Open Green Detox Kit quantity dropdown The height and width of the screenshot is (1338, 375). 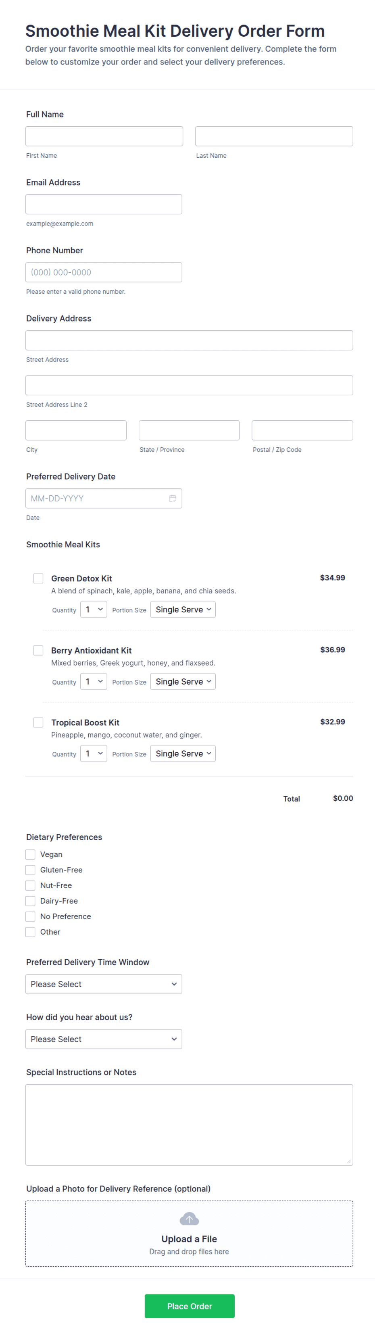click(x=94, y=610)
